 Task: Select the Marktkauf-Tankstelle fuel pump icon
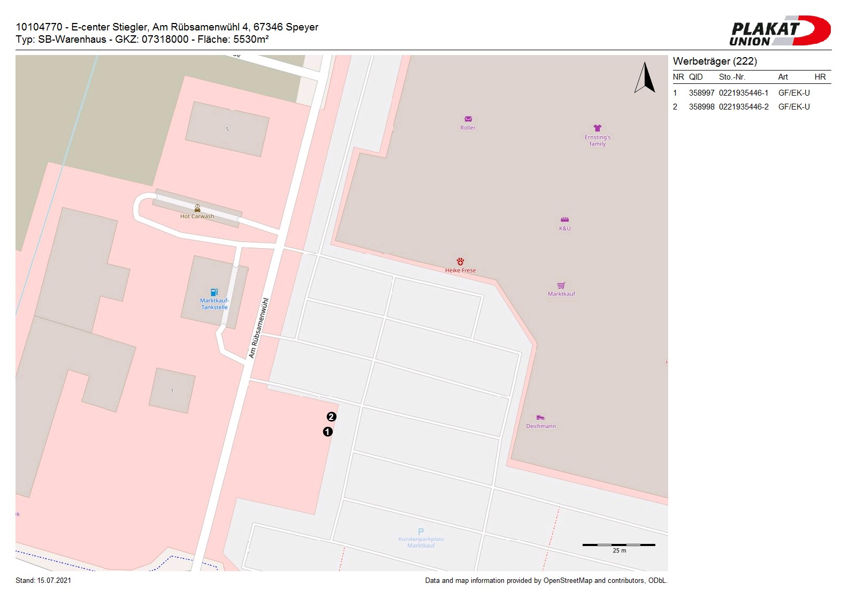[x=214, y=292]
